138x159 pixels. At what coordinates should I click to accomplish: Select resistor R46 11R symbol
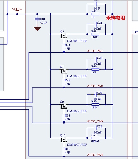pos(96,69)
